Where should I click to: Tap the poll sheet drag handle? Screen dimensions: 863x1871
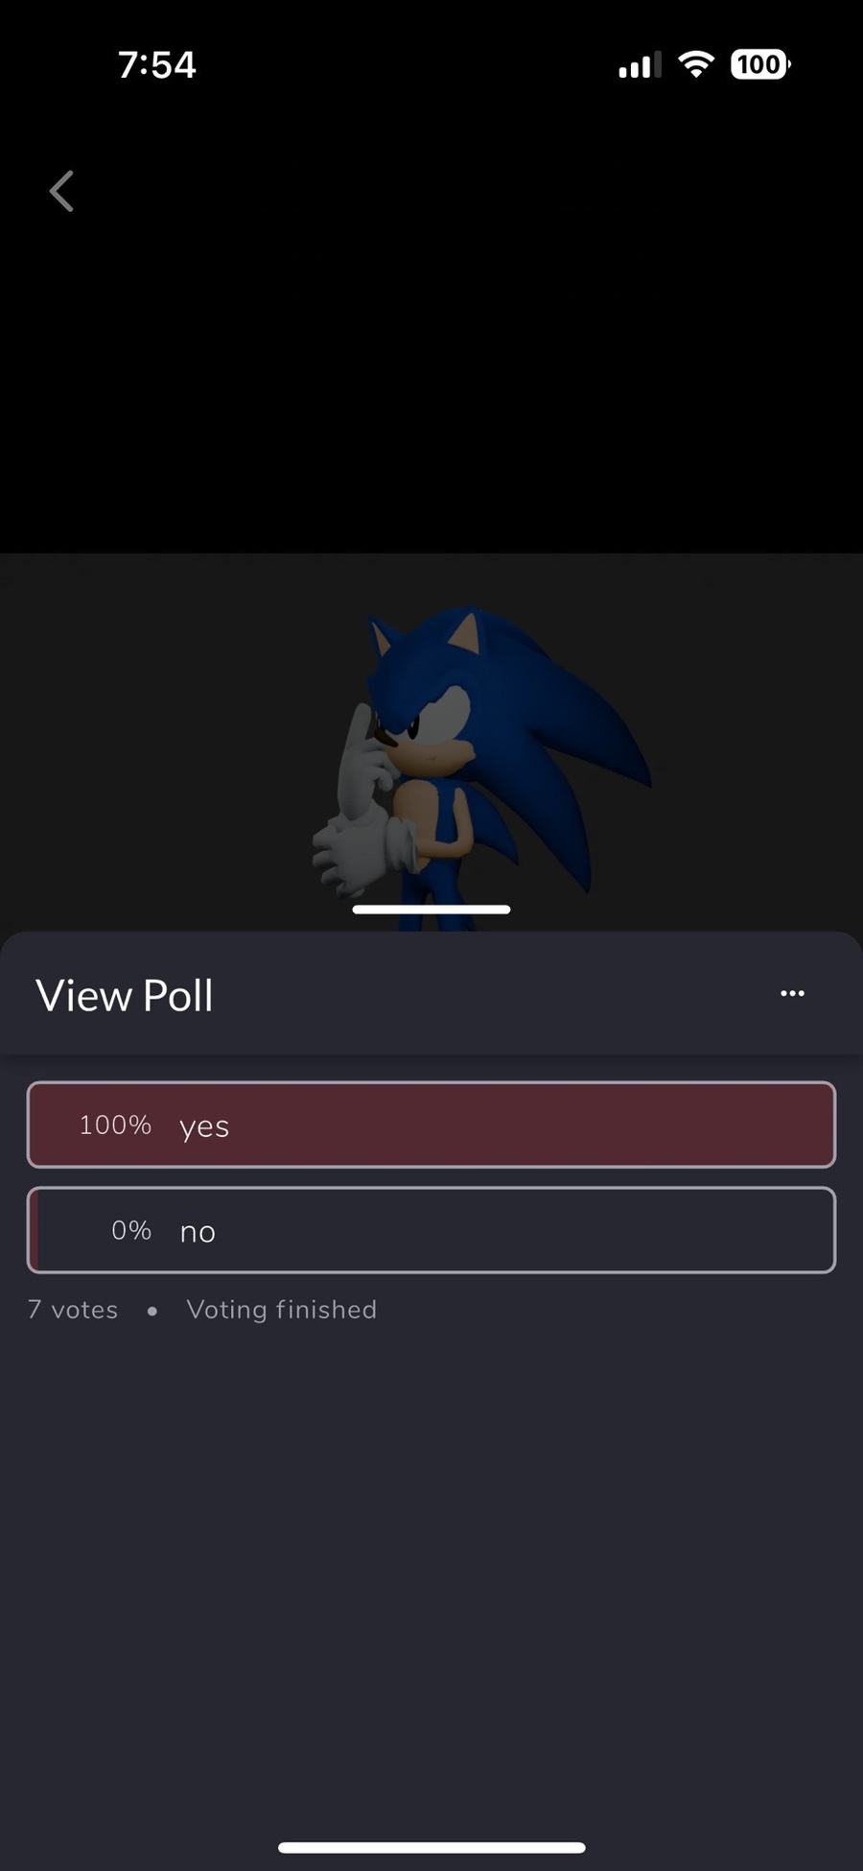pos(431,909)
